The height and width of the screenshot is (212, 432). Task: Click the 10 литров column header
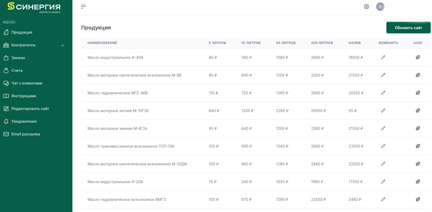[x=251, y=43]
